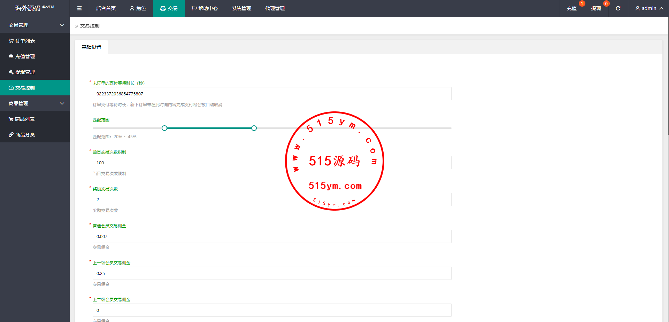Click the 20% left handle of 匹配范围 slider
669x322 pixels.
pyautogui.click(x=164, y=128)
